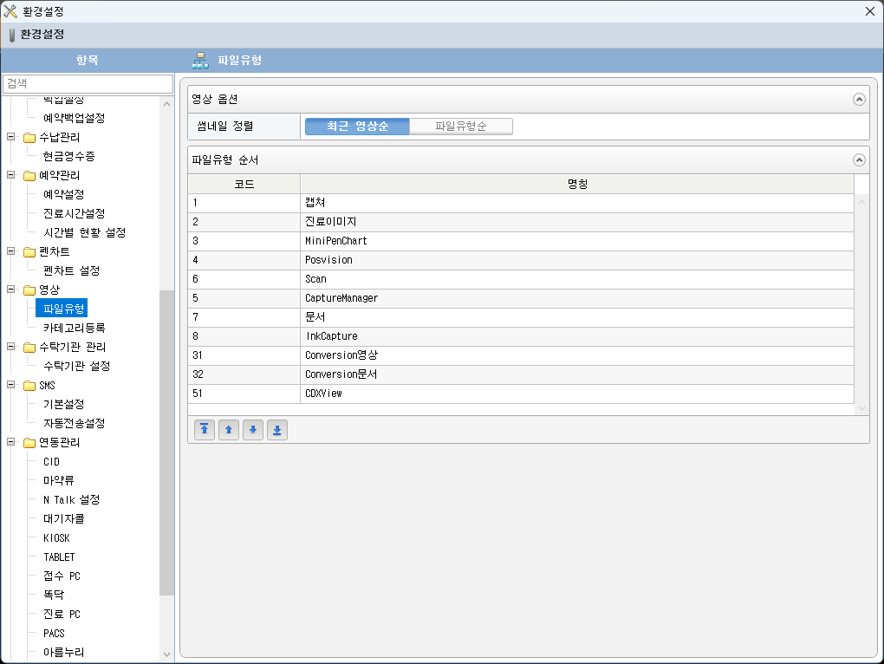Screen dimensions: 884x664
Task: Open 카테고리등록 in the settings tree
Action: coord(74,328)
